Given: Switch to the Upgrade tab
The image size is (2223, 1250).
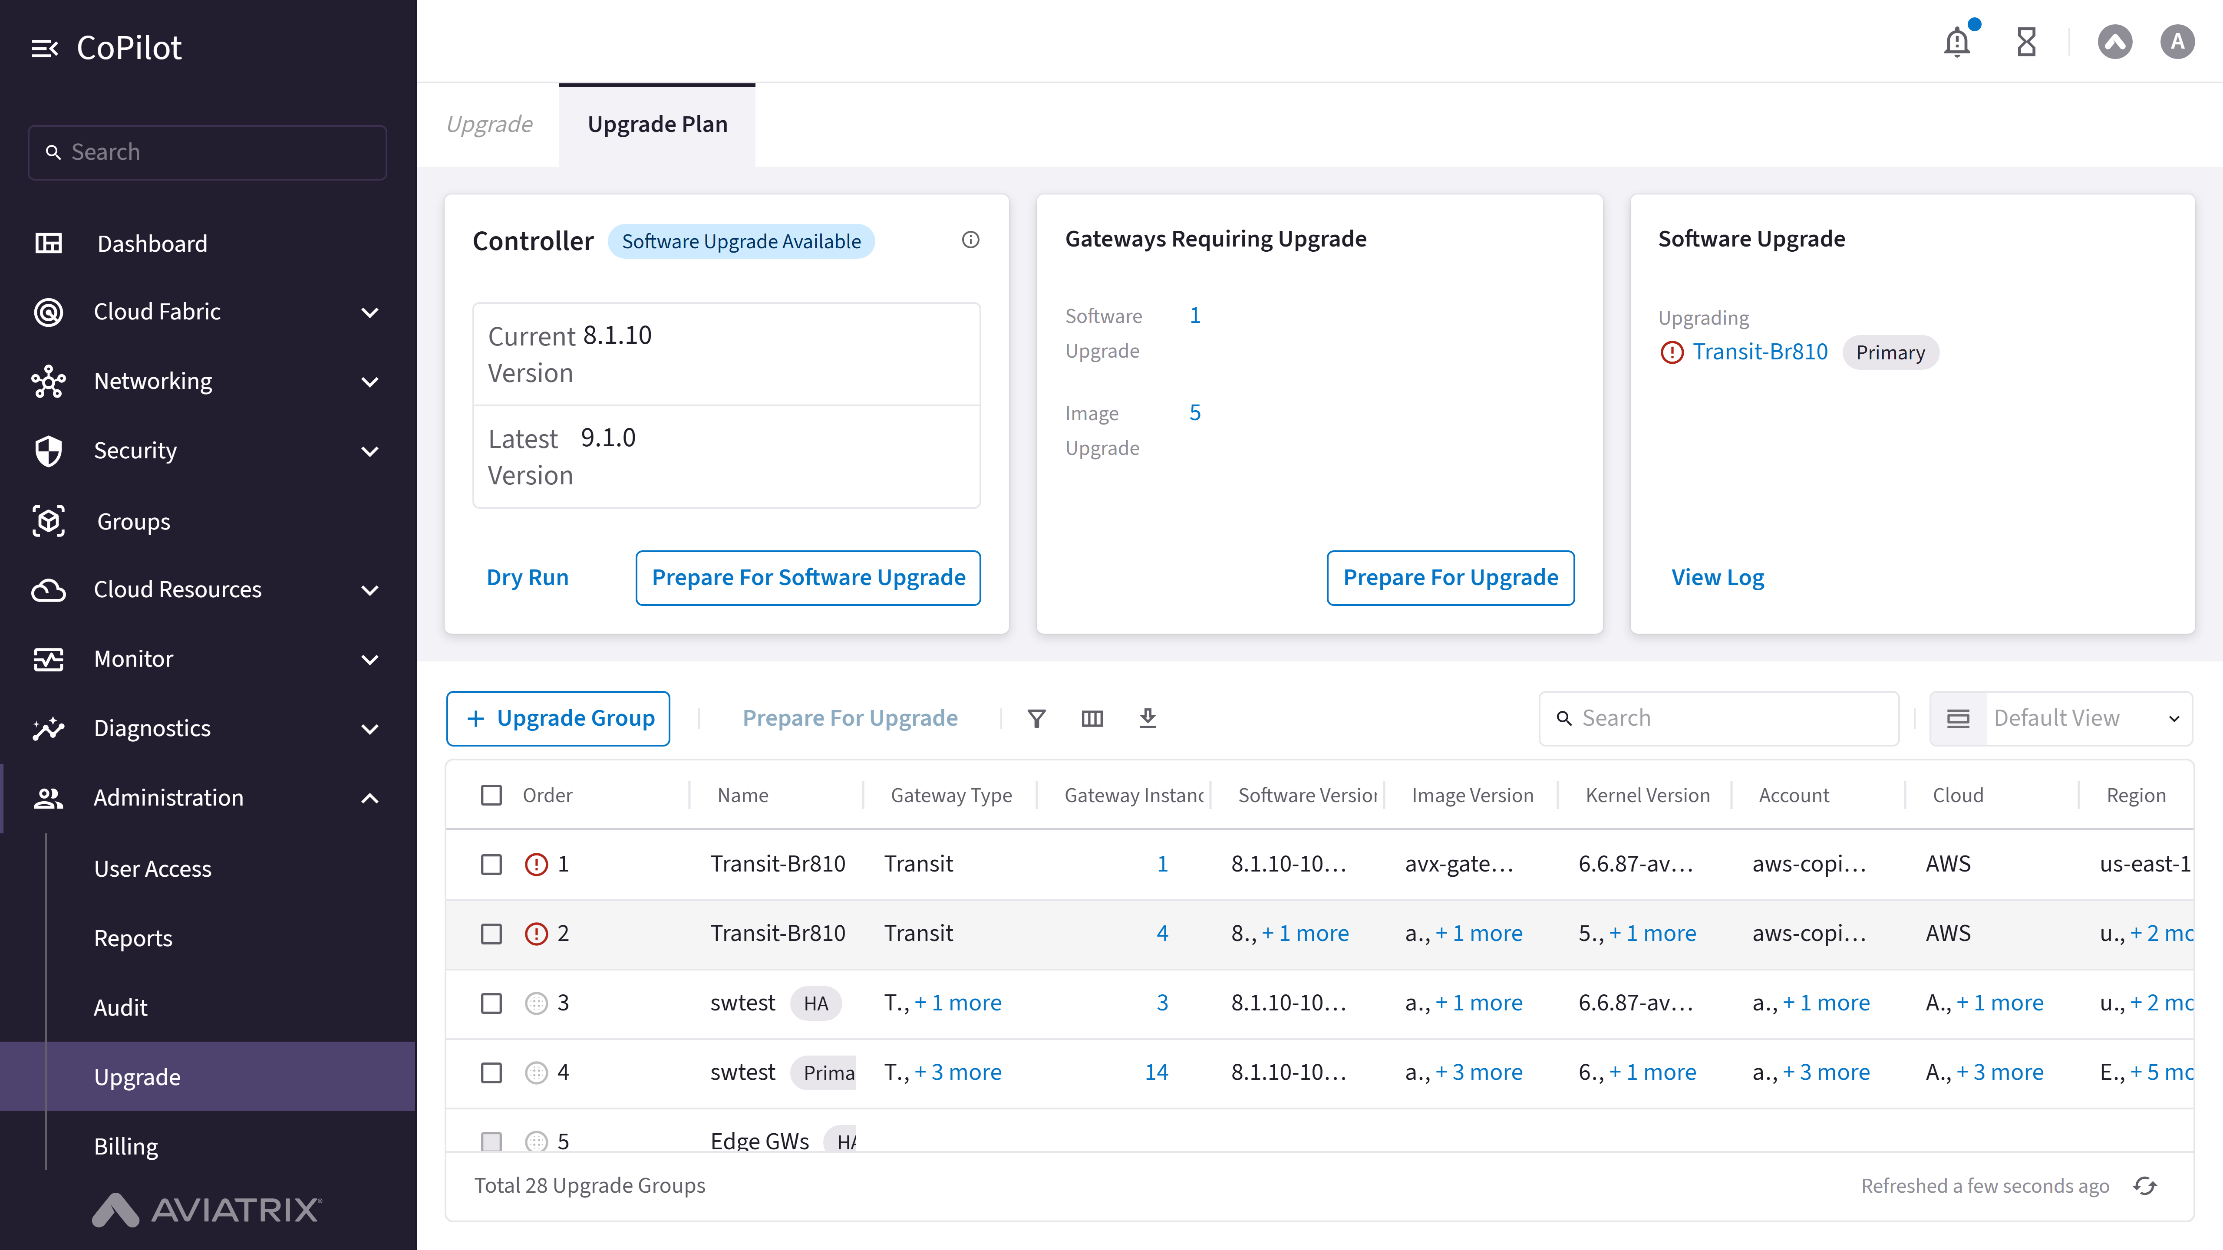Looking at the screenshot, I should (x=489, y=124).
